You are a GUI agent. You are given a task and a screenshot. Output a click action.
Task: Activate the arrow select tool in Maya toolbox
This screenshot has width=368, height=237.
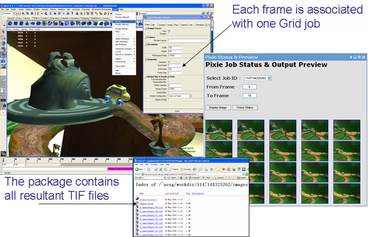click(x=3, y=32)
